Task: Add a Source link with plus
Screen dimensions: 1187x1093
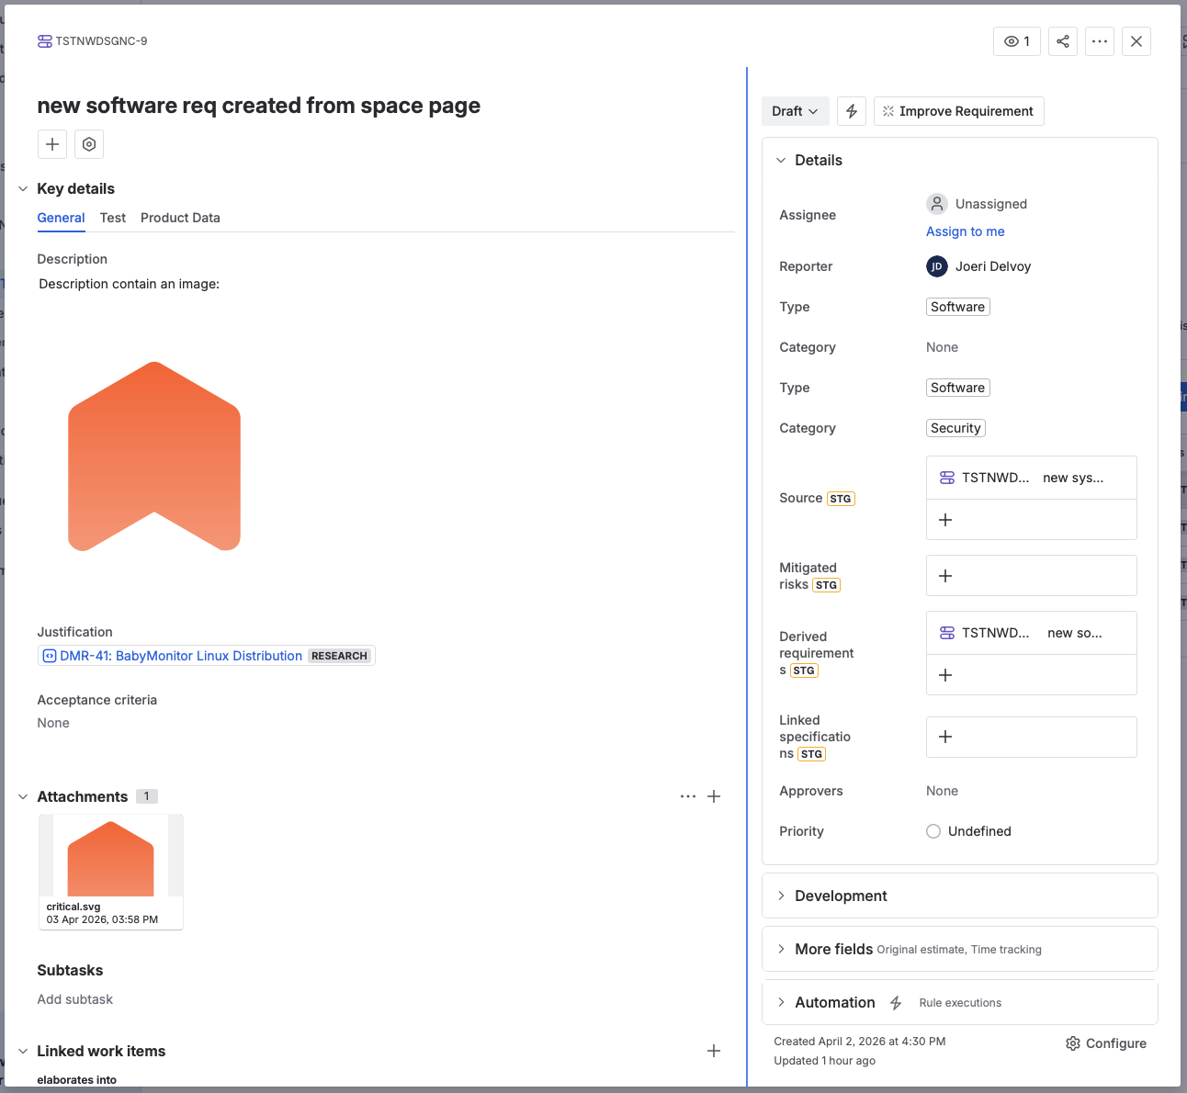Action: coord(945,520)
